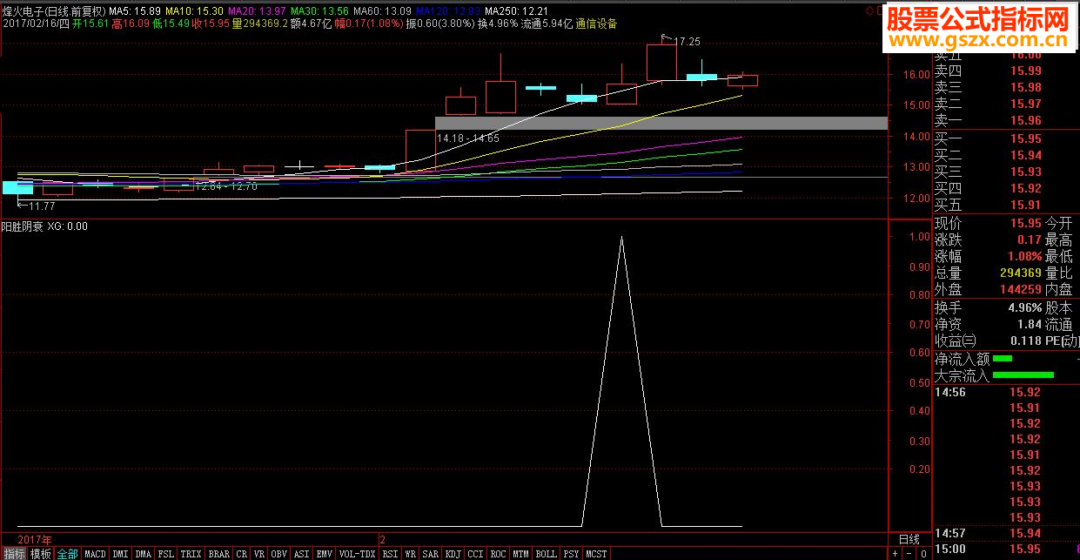Click the white indicator spike peak

[x=621, y=237]
